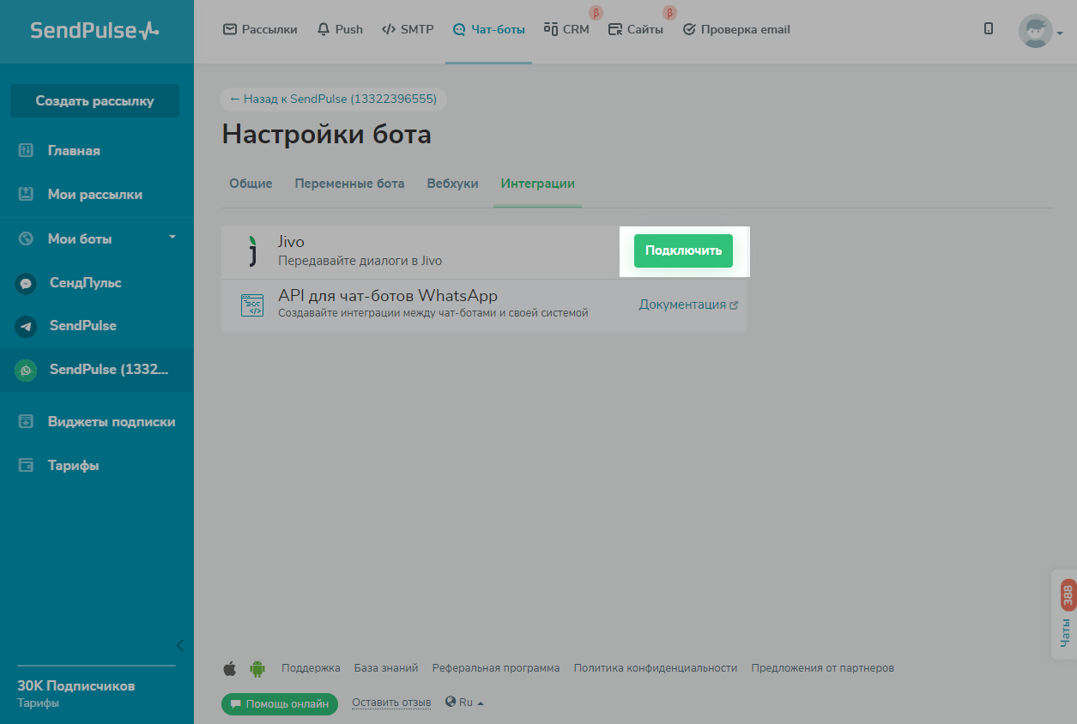
Task: Click the SendPulse logo
Action: [94, 31]
